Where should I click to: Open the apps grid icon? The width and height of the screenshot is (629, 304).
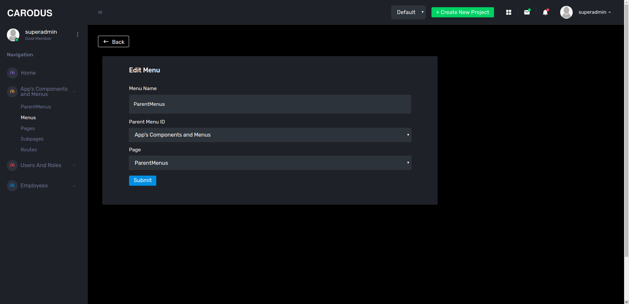(508, 12)
